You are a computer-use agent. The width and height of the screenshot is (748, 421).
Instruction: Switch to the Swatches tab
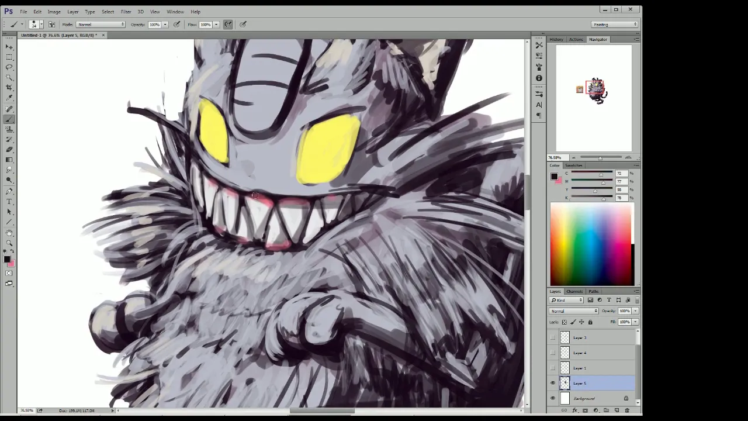(573, 165)
